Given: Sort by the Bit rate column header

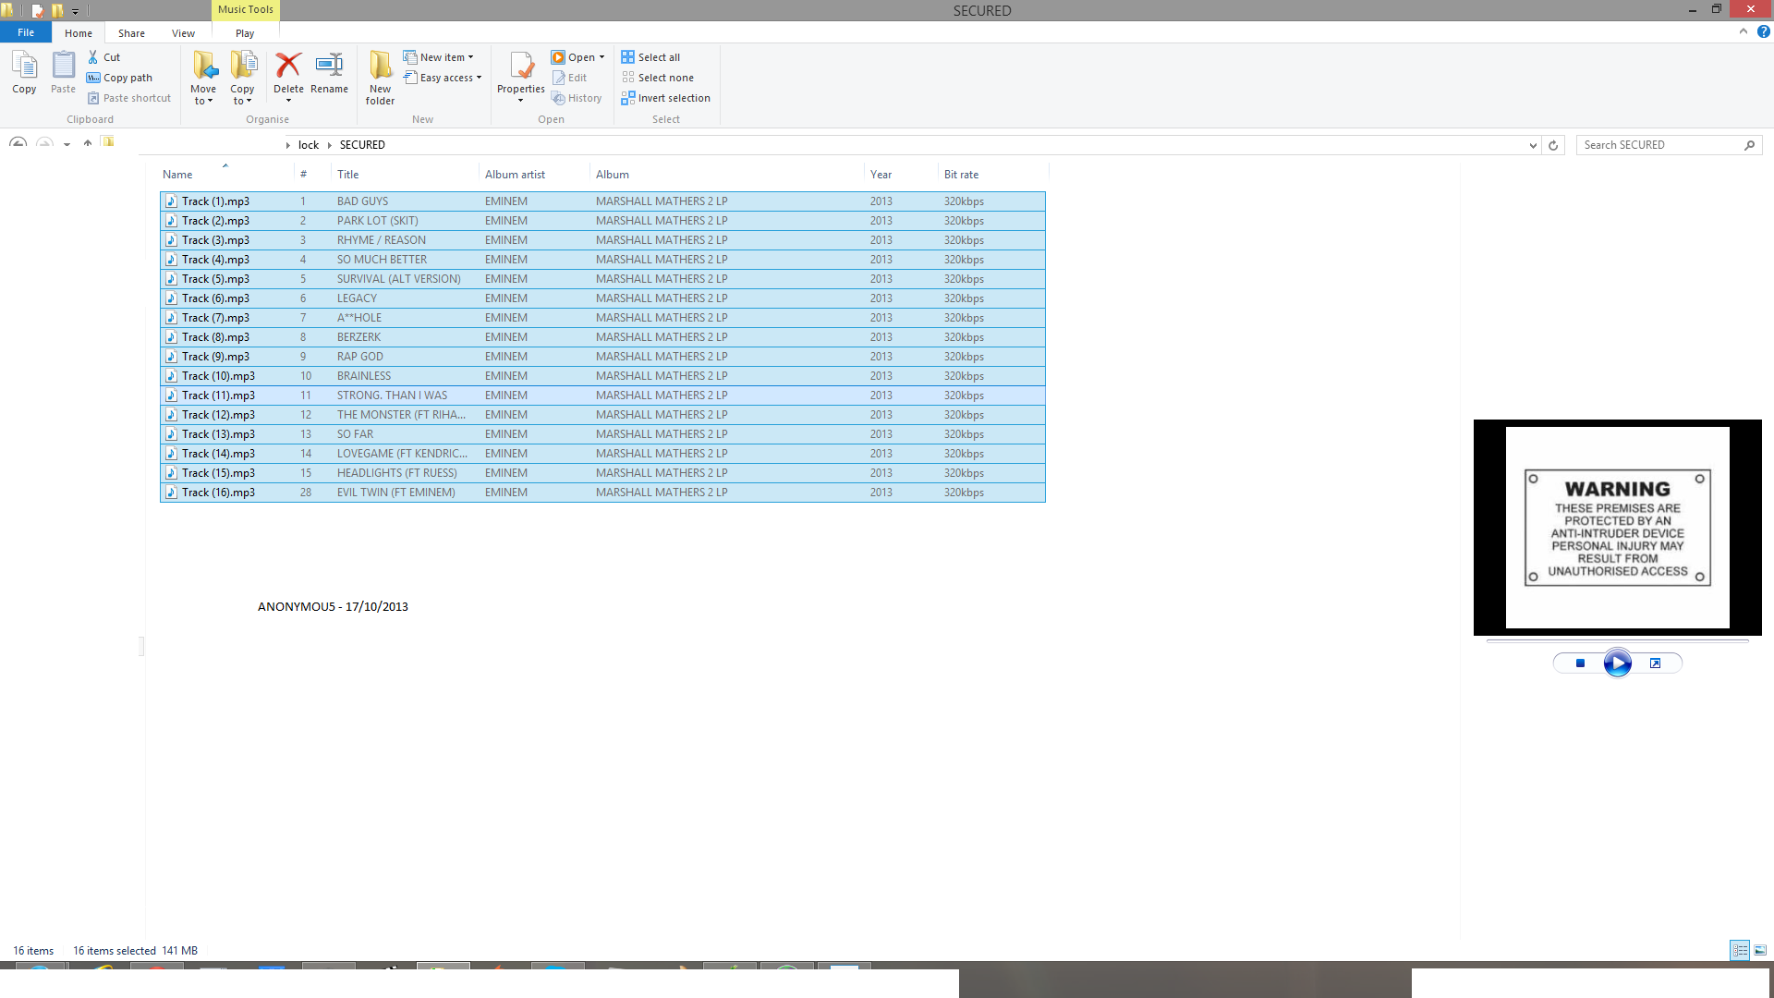Looking at the screenshot, I should 961,175.
